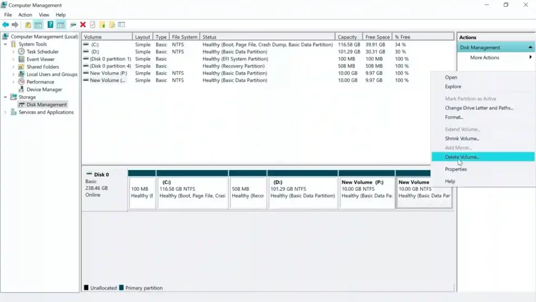536x302 pixels.
Task: Click the Disk Management drive icon in tree
Action: tap(21, 104)
